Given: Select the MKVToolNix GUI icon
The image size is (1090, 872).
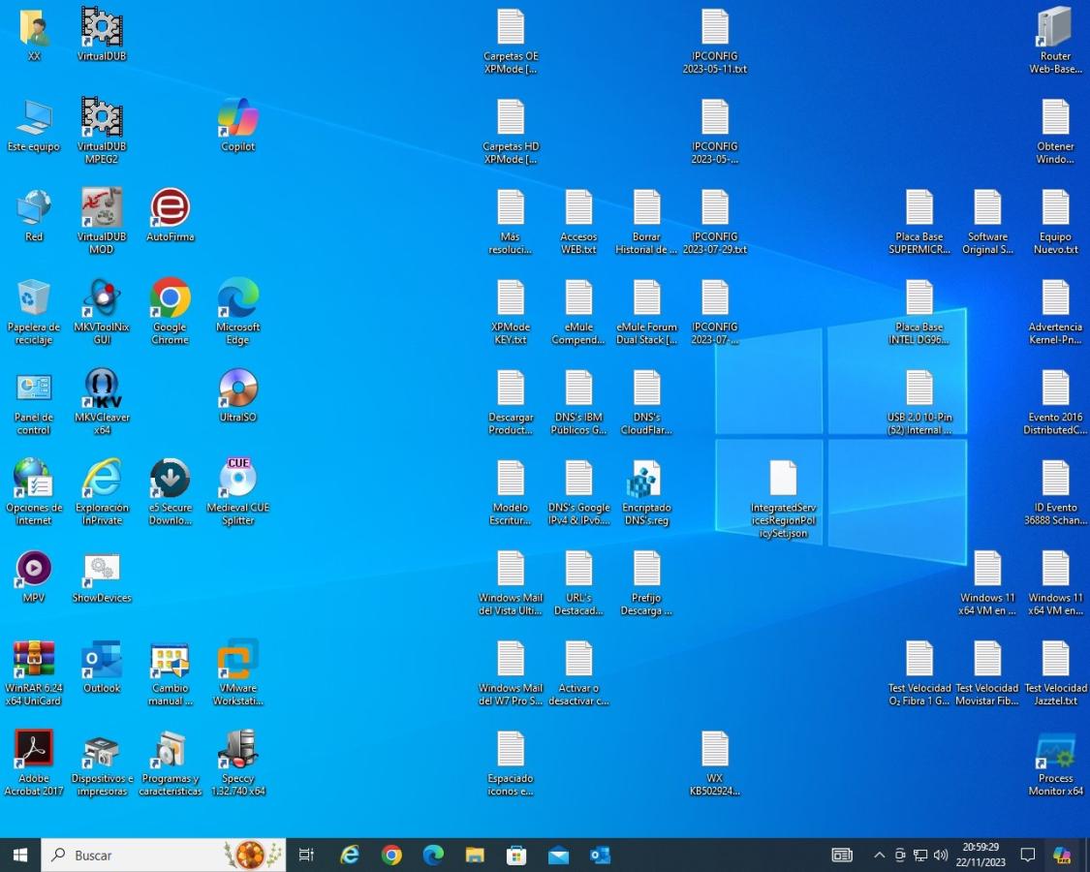Looking at the screenshot, I should (x=102, y=299).
